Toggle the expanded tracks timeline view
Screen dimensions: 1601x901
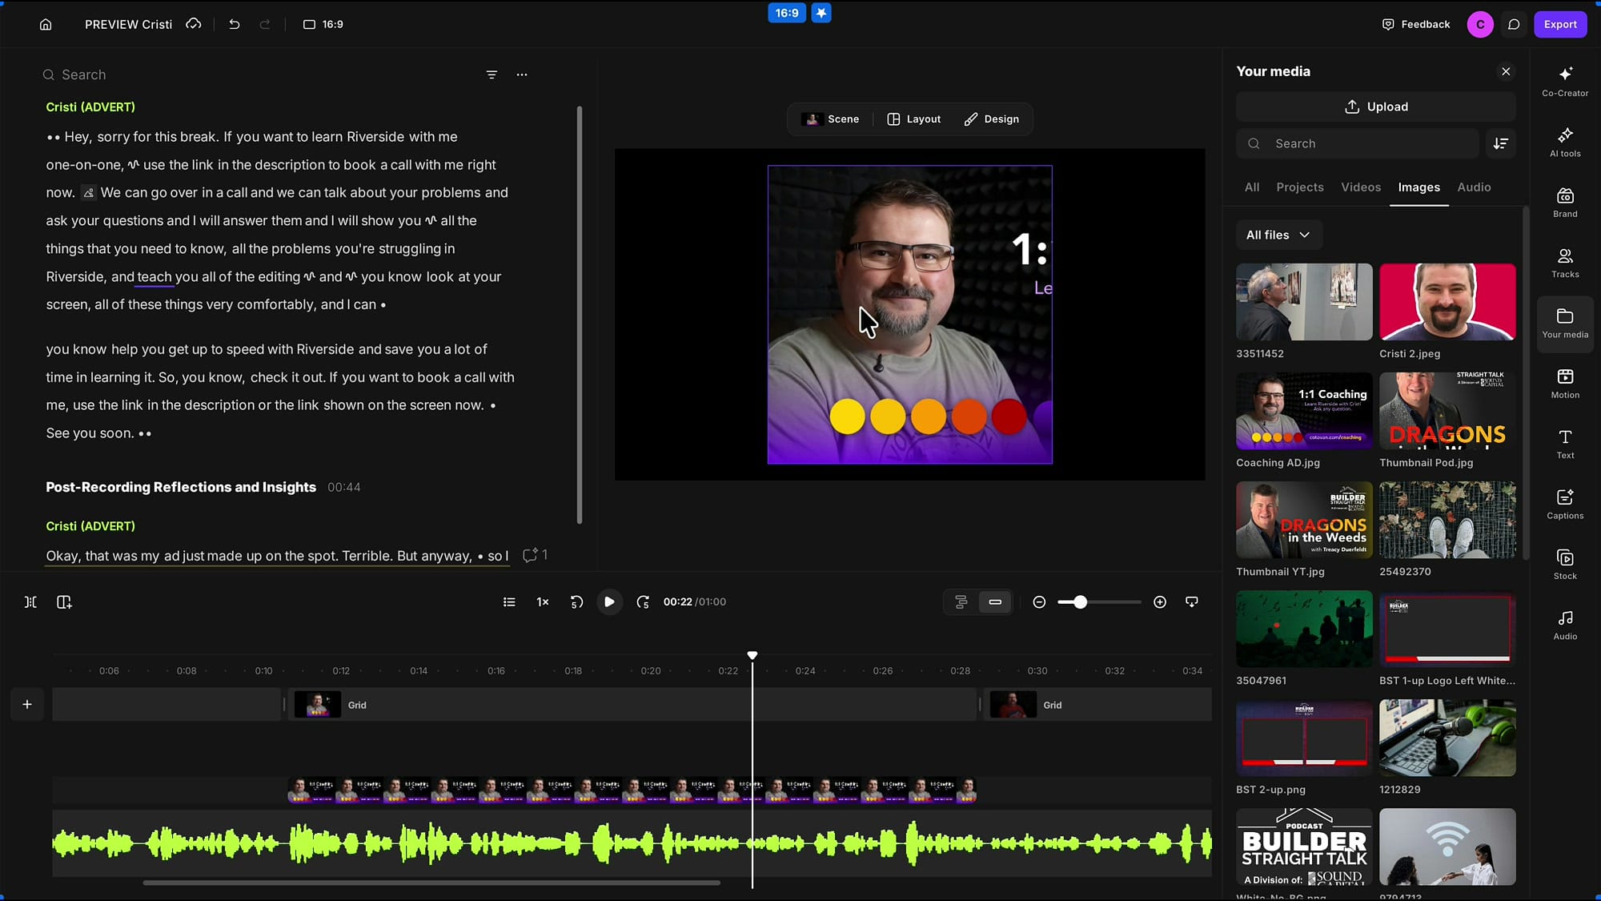coord(961,602)
